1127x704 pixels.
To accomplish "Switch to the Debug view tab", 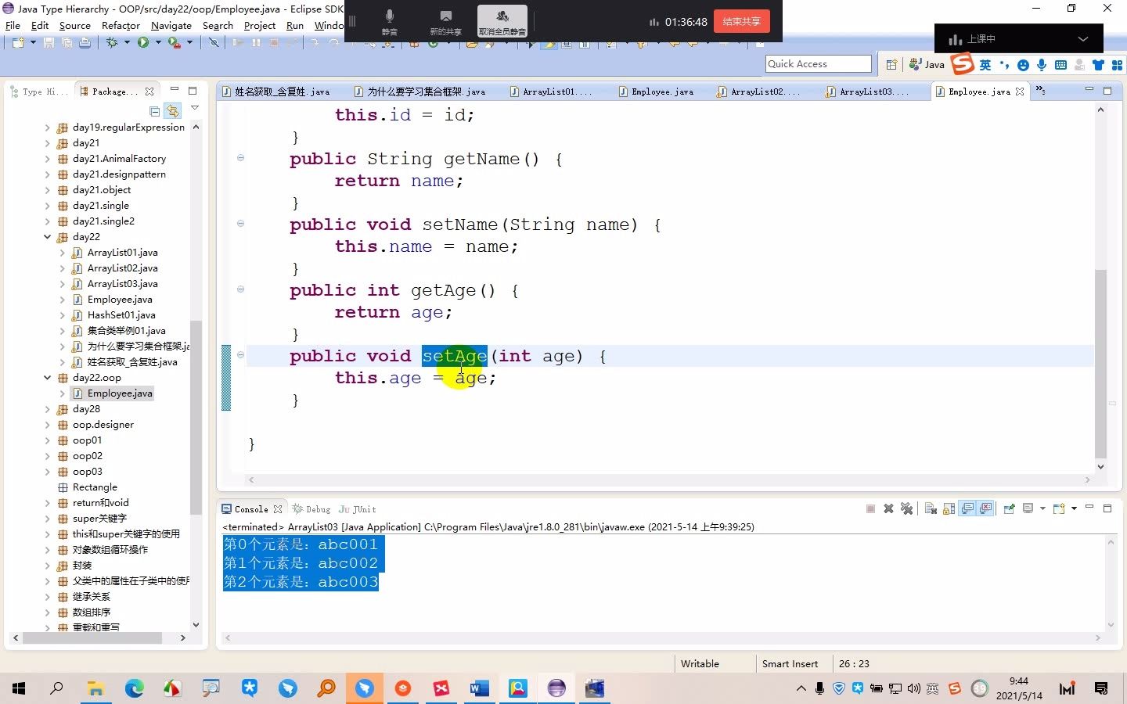I will tap(311, 509).
